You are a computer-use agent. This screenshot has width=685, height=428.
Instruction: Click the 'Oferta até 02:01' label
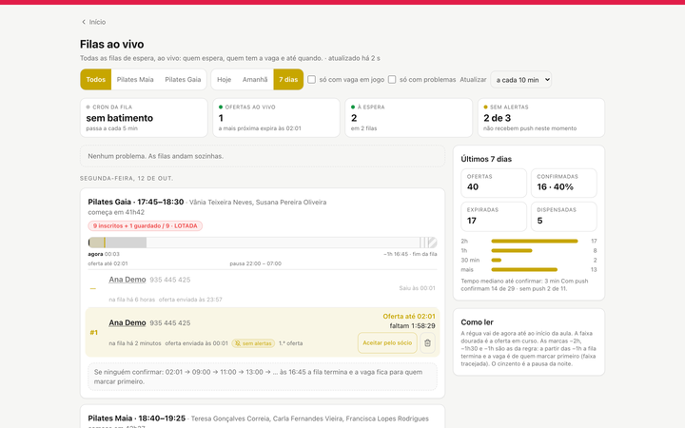coord(409,316)
